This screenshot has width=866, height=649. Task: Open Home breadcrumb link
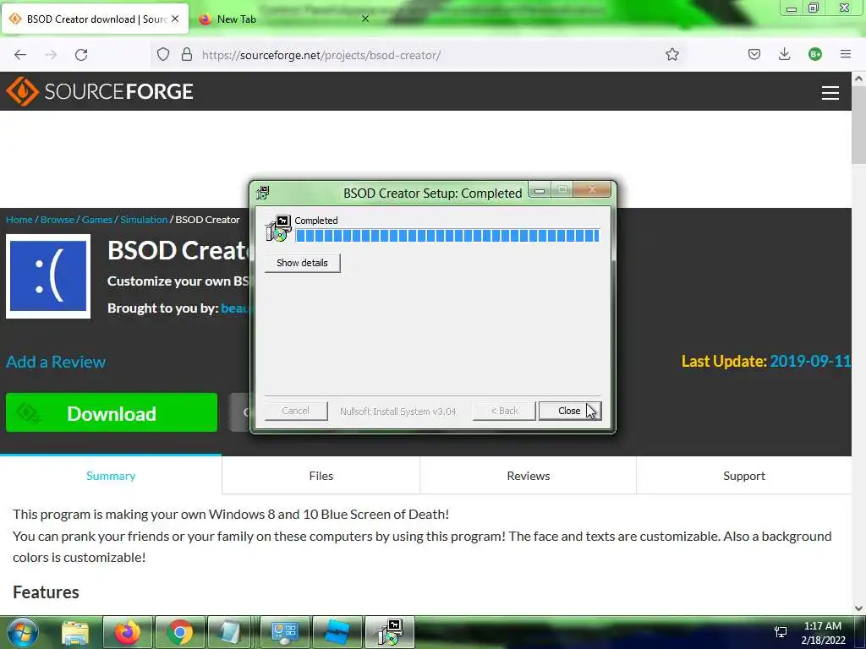(19, 220)
